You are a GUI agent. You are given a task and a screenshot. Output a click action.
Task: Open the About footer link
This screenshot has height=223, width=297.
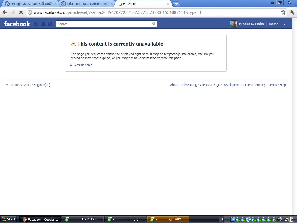tap(174, 85)
